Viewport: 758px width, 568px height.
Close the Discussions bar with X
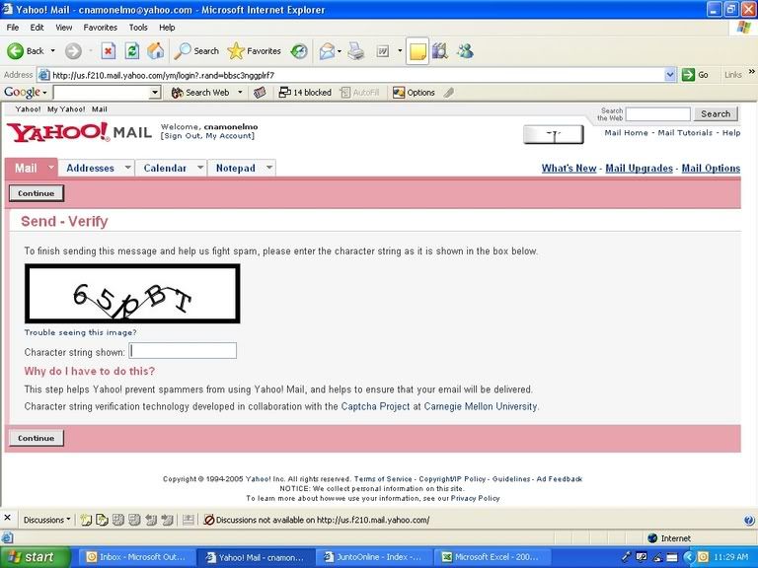pyautogui.click(x=7, y=518)
